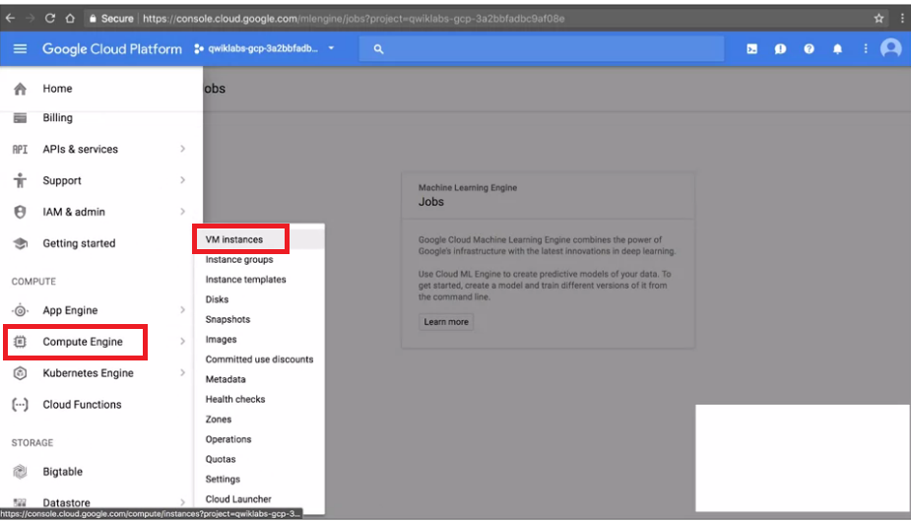Open the send feedback icon

[780, 49]
